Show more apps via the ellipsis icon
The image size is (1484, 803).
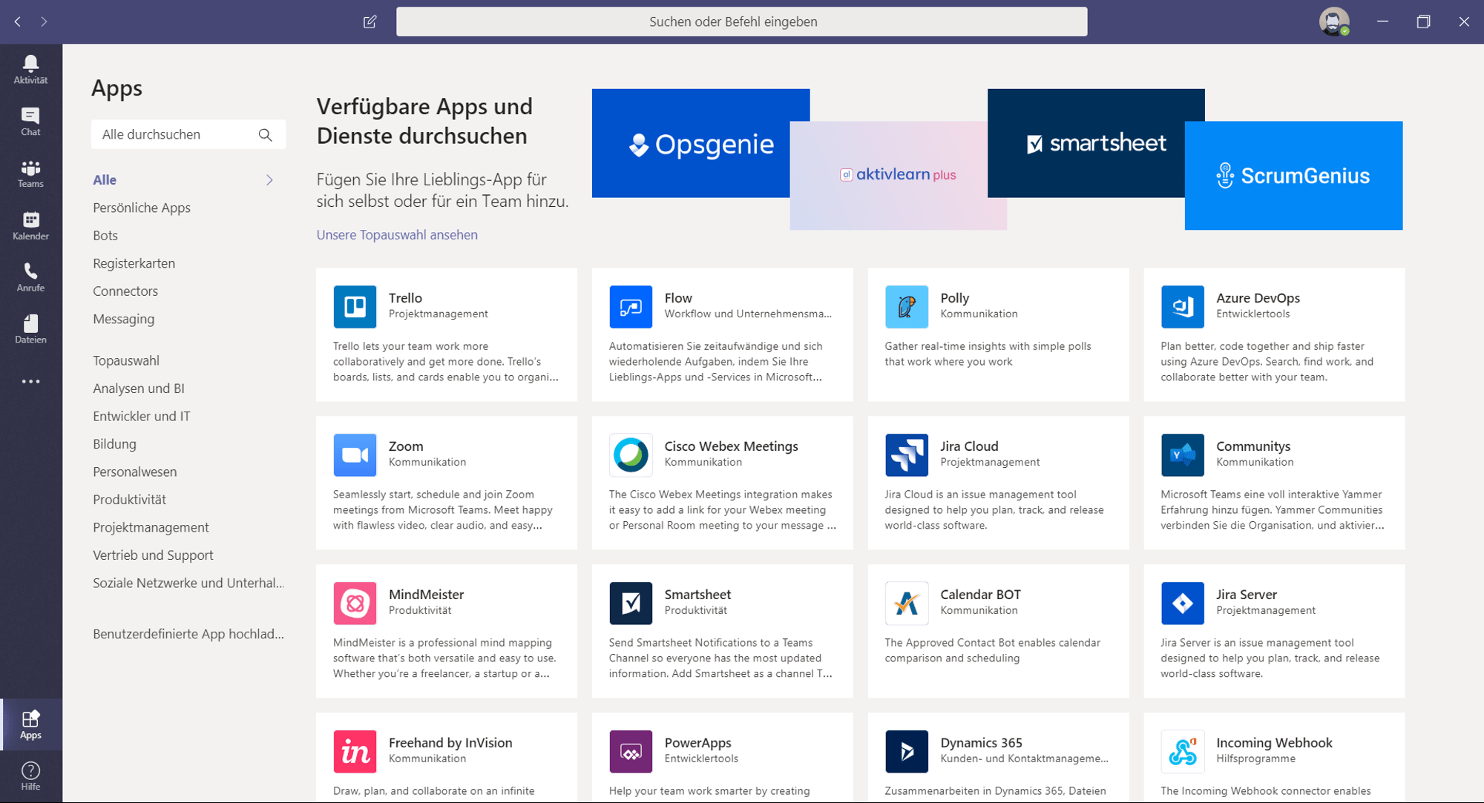point(30,381)
